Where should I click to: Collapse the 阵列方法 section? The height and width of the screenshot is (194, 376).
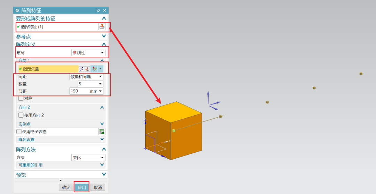pos(104,149)
